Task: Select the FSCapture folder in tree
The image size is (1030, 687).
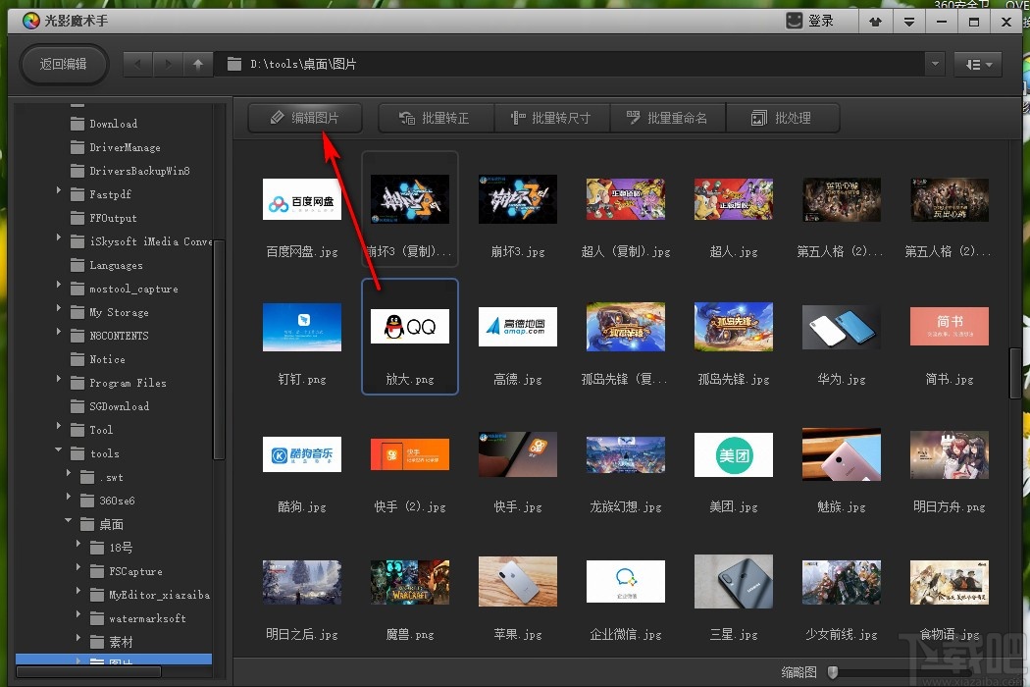Action: pyautogui.click(x=127, y=571)
